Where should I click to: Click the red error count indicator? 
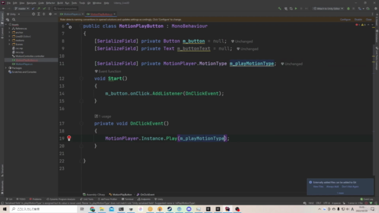(x=358, y=25)
